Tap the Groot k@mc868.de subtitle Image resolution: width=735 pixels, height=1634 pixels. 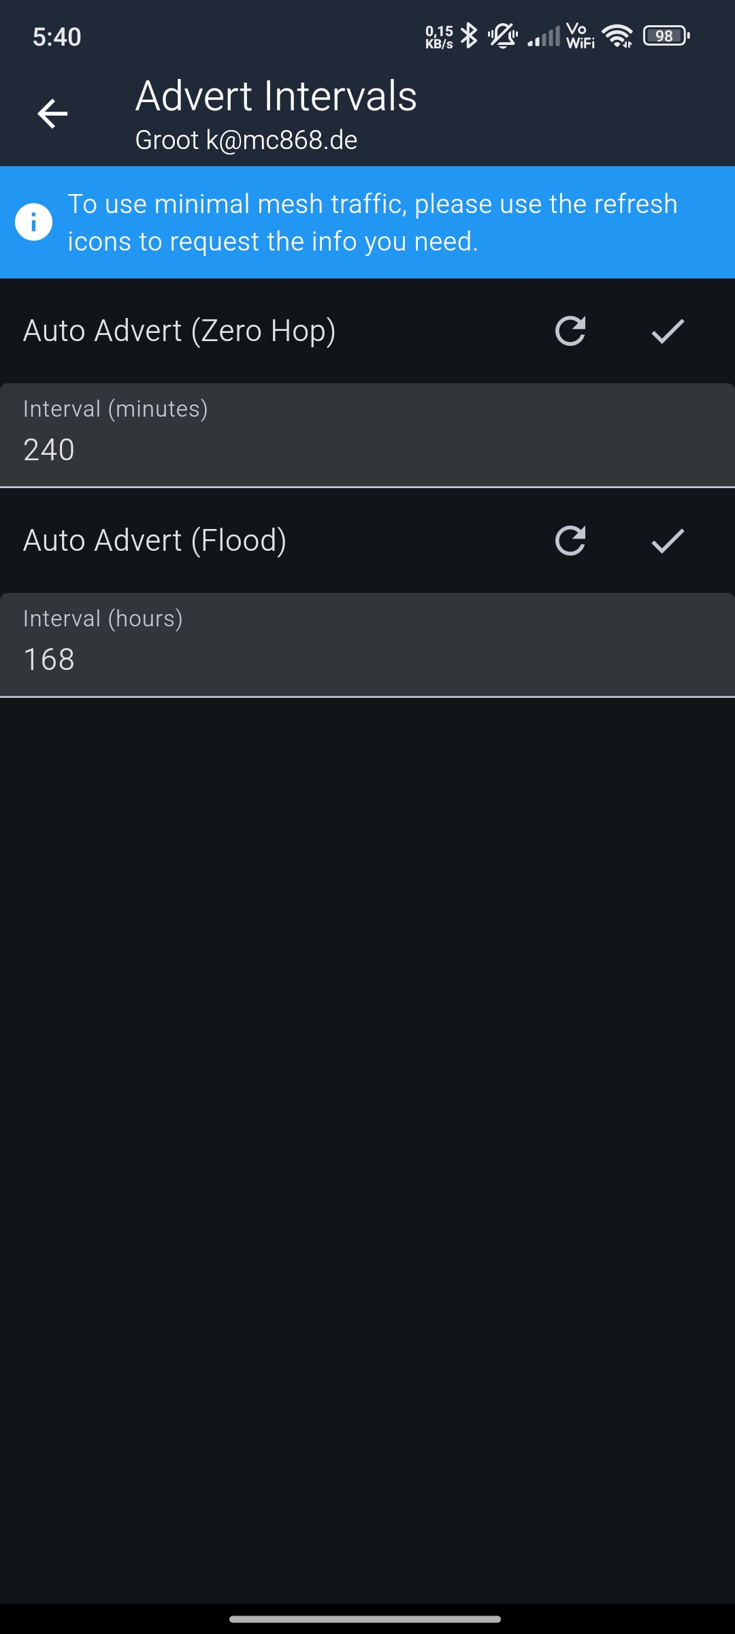point(246,140)
